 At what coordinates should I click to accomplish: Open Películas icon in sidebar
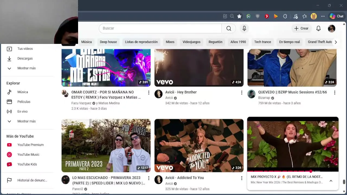pyautogui.click(x=9, y=102)
